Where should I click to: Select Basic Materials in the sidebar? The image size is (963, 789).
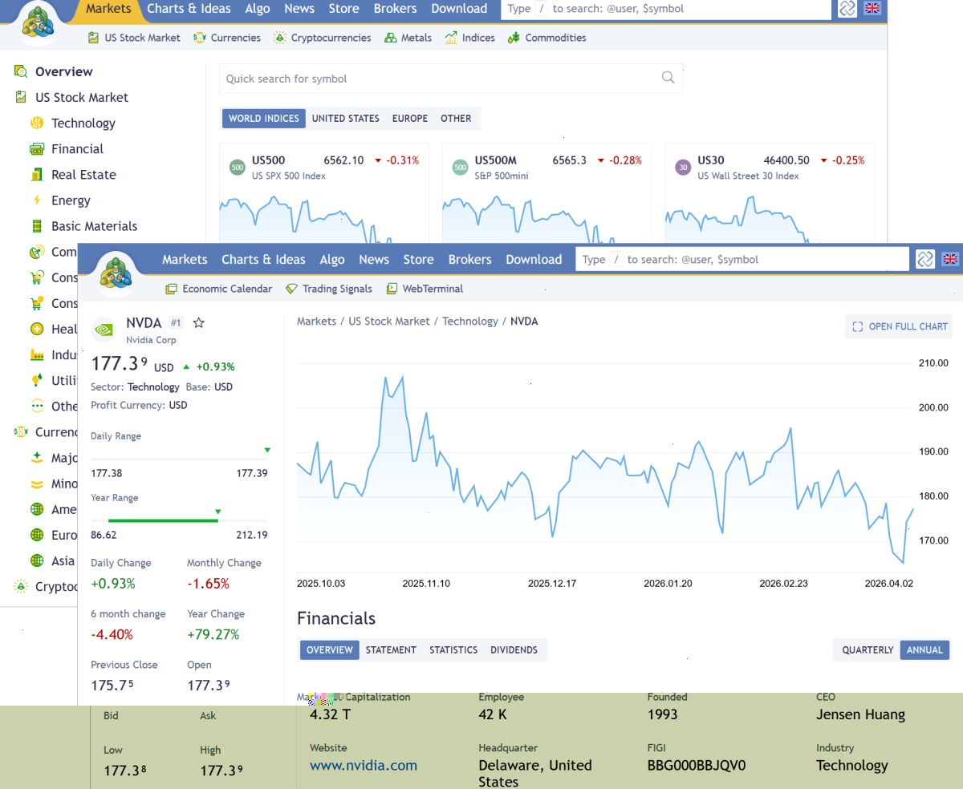coord(94,225)
